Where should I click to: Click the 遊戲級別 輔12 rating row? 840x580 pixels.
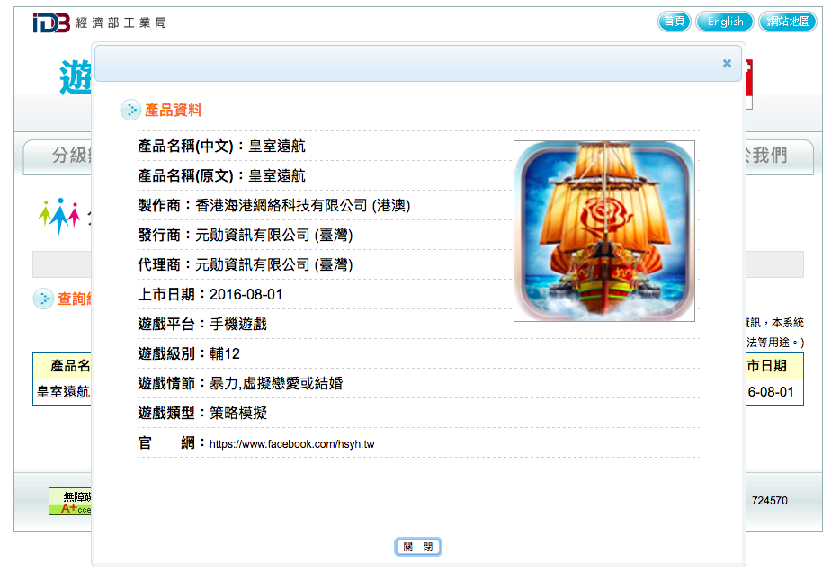(x=418, y=353)
